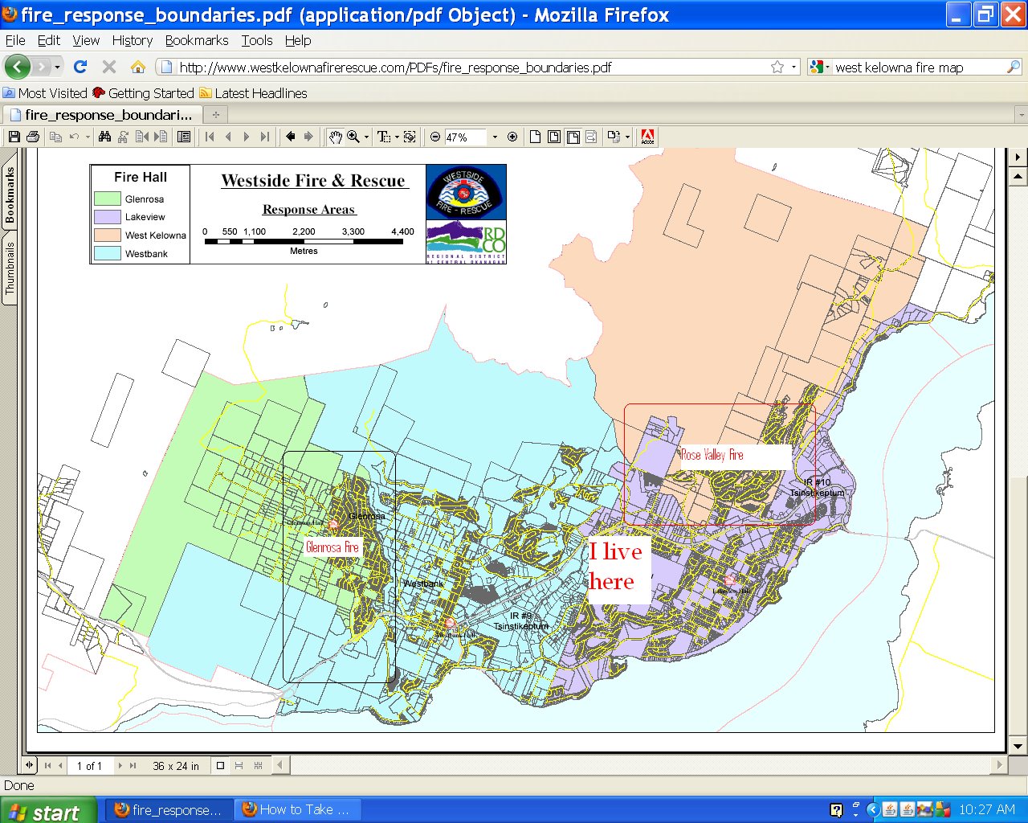The image size is (1028, 823).
Task: Click the zoom in plus button
Action: coord(512,137)
